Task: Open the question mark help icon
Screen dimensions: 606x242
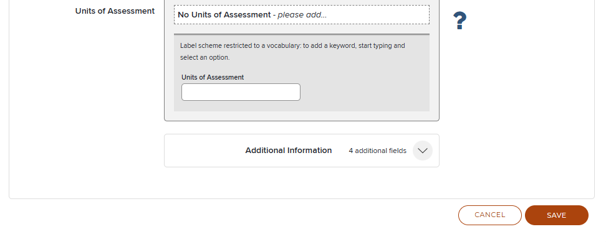Action: pyautogui.click(x=459, y=21)
